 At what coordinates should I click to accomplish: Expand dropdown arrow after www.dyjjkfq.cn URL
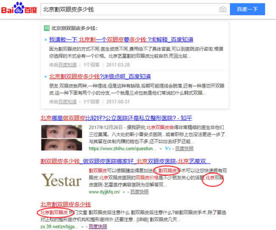point(124,192)
